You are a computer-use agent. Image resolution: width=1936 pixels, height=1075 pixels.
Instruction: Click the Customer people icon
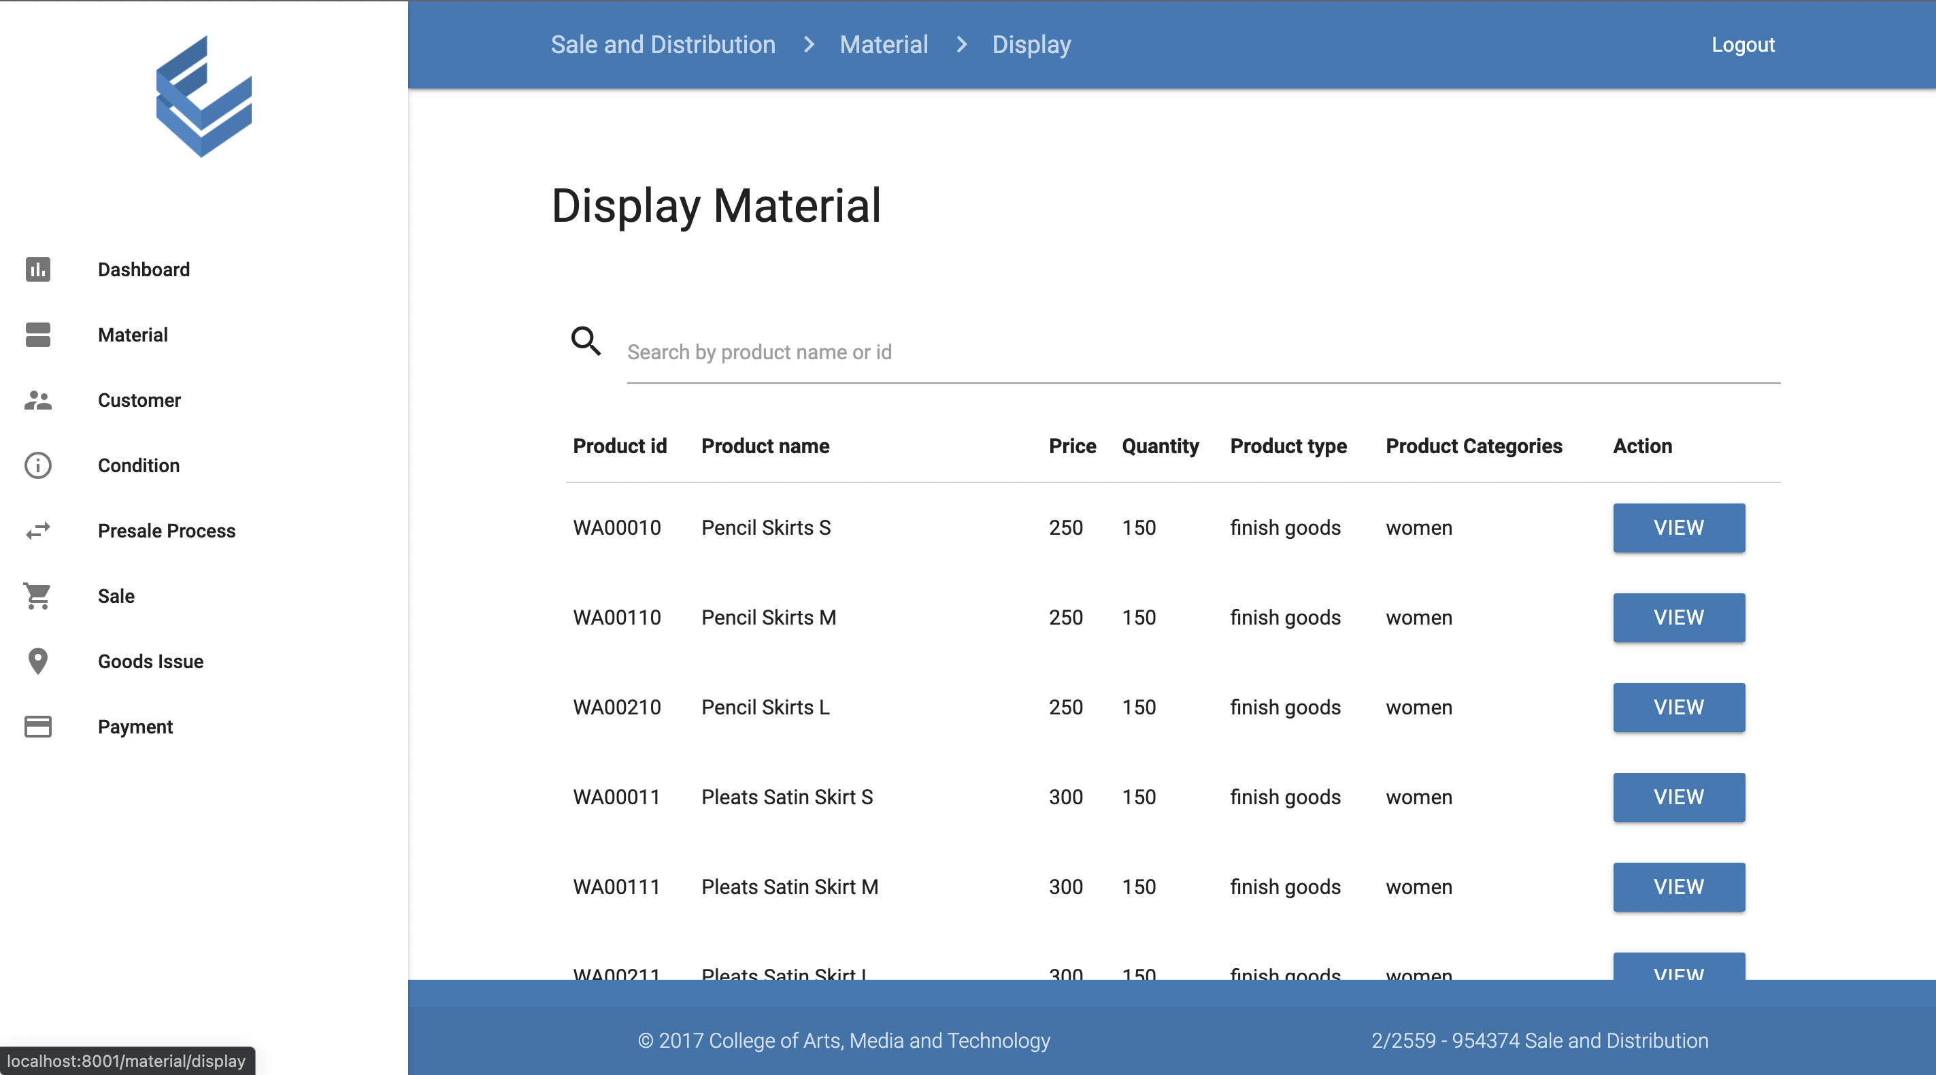pos(37,400)
